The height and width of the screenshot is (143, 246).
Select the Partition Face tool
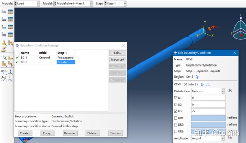click(x=11, y=58)
